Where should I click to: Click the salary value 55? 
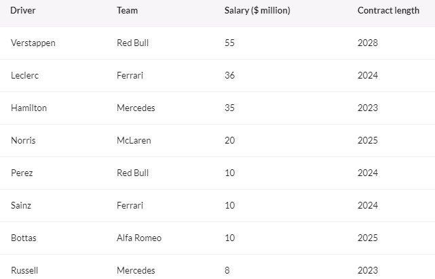(x=229, y=43)
